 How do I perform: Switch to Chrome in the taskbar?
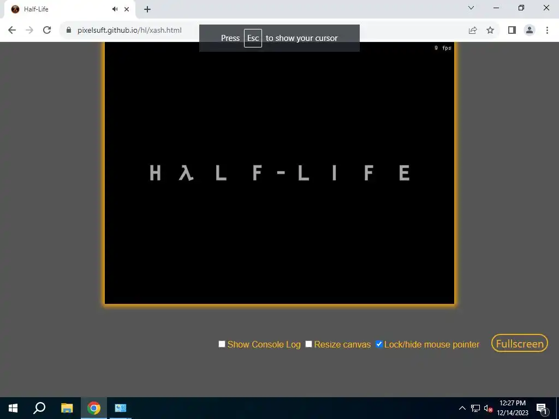94,408
